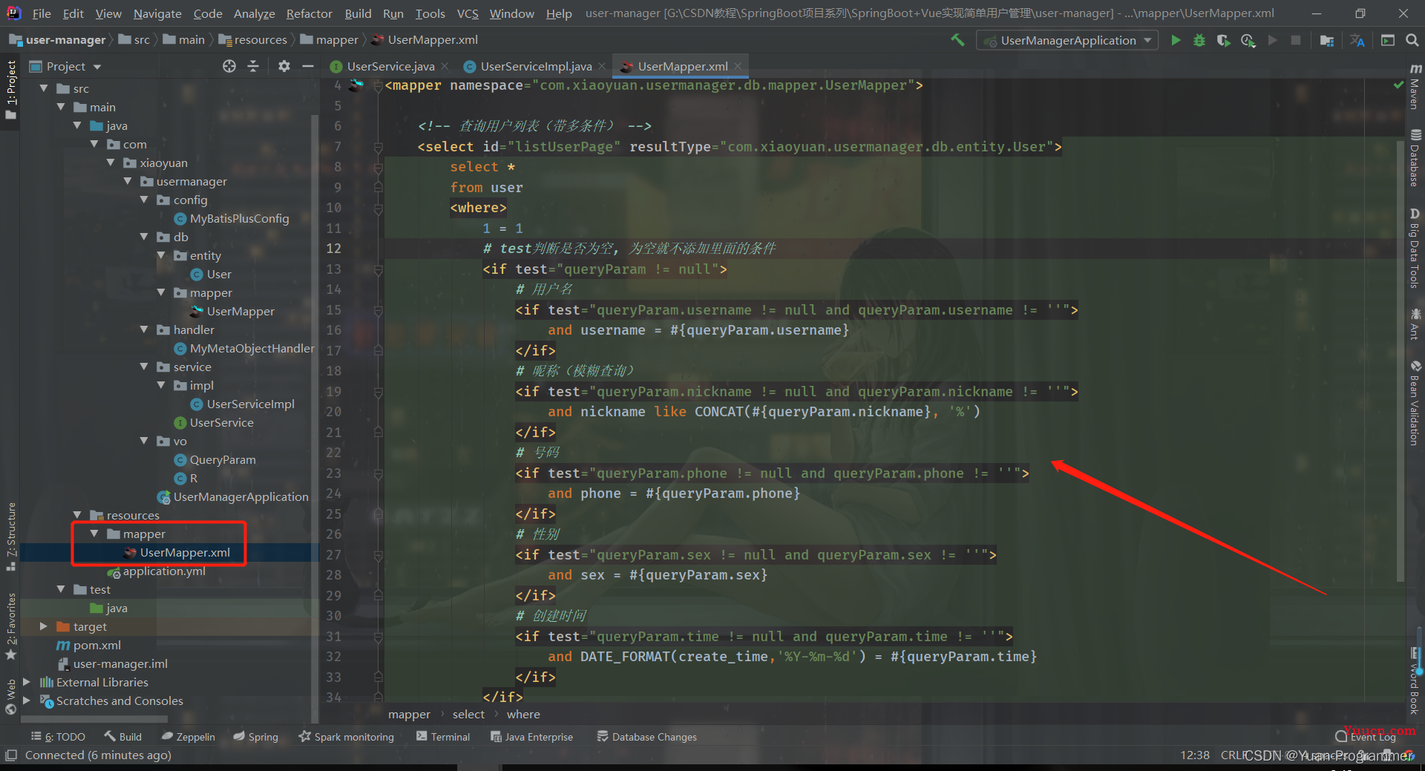Collapse the db package node
The image size is (1425, 771).
click(144, 237)
